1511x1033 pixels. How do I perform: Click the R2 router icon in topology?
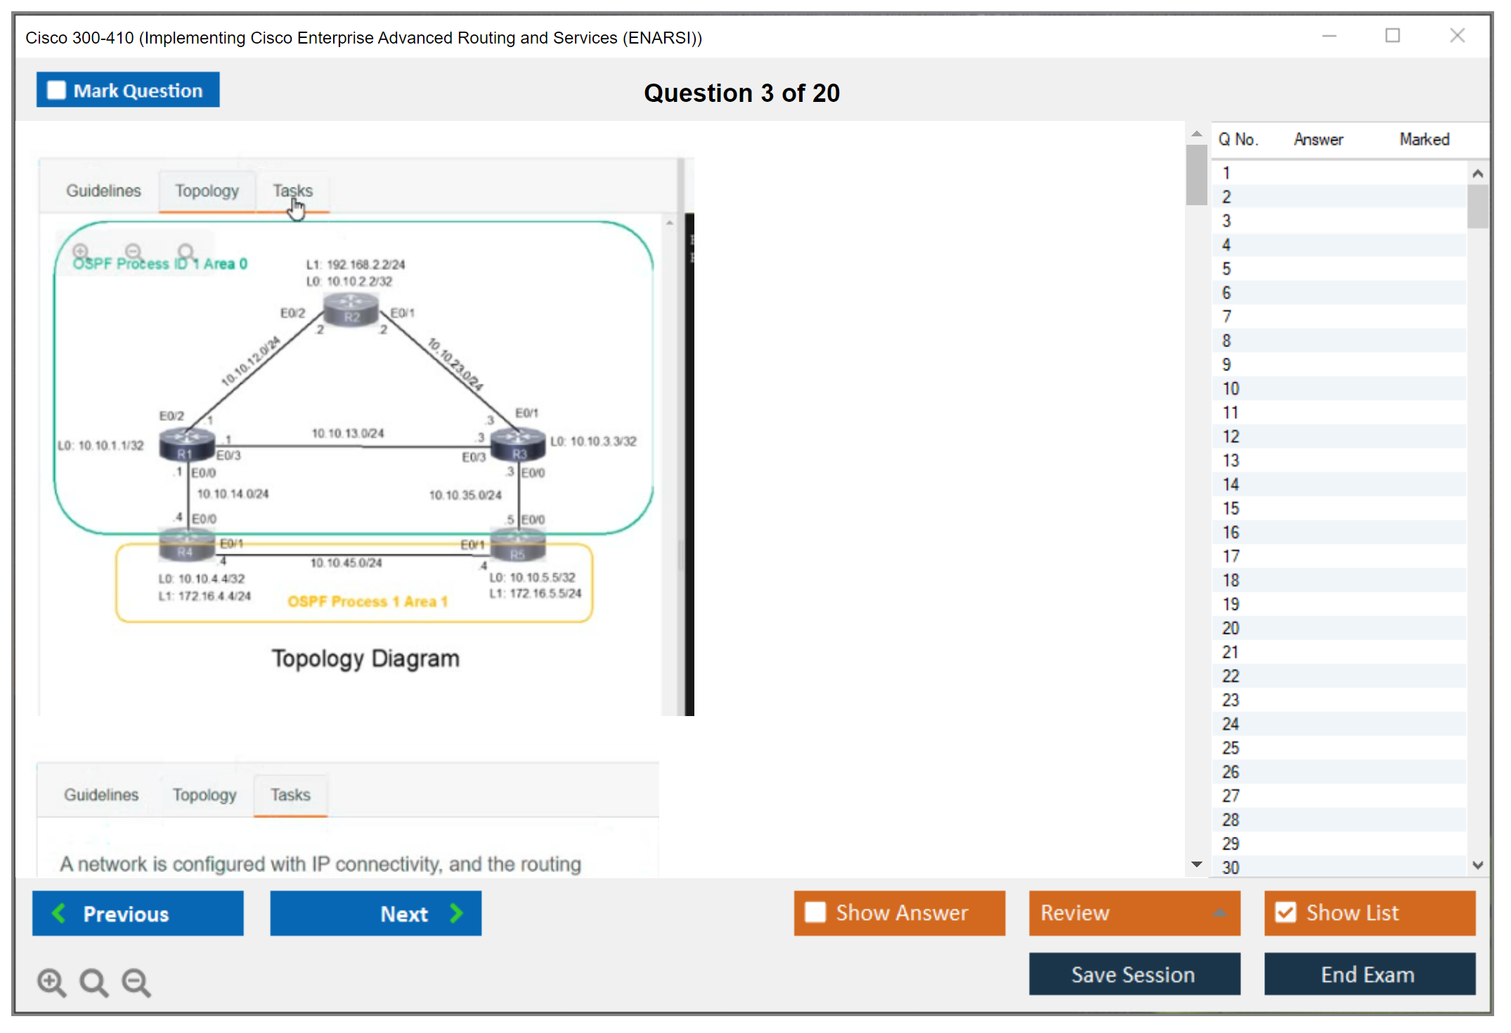point(351,311)
